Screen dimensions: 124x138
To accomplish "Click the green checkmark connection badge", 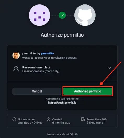I will (x=62, y=15).
